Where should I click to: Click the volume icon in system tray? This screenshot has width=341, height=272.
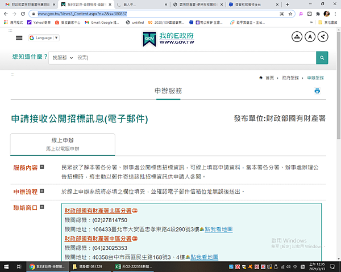289,266
